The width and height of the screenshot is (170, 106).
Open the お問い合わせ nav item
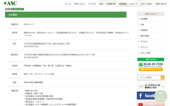click(161, 4)
